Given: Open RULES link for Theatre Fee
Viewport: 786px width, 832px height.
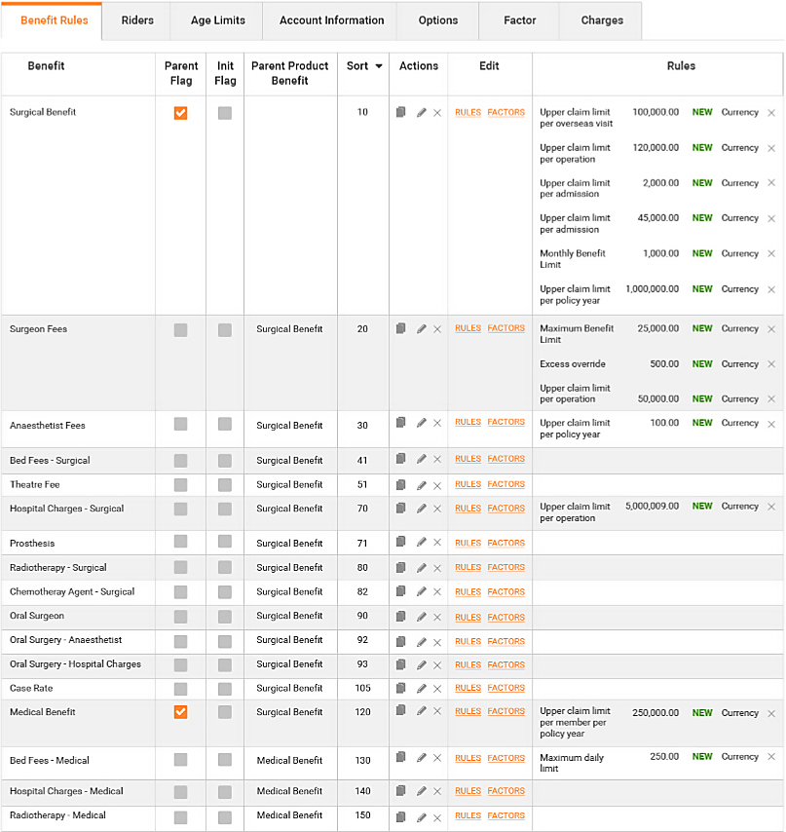Looking at the screenshot, I should coord(468,484).
